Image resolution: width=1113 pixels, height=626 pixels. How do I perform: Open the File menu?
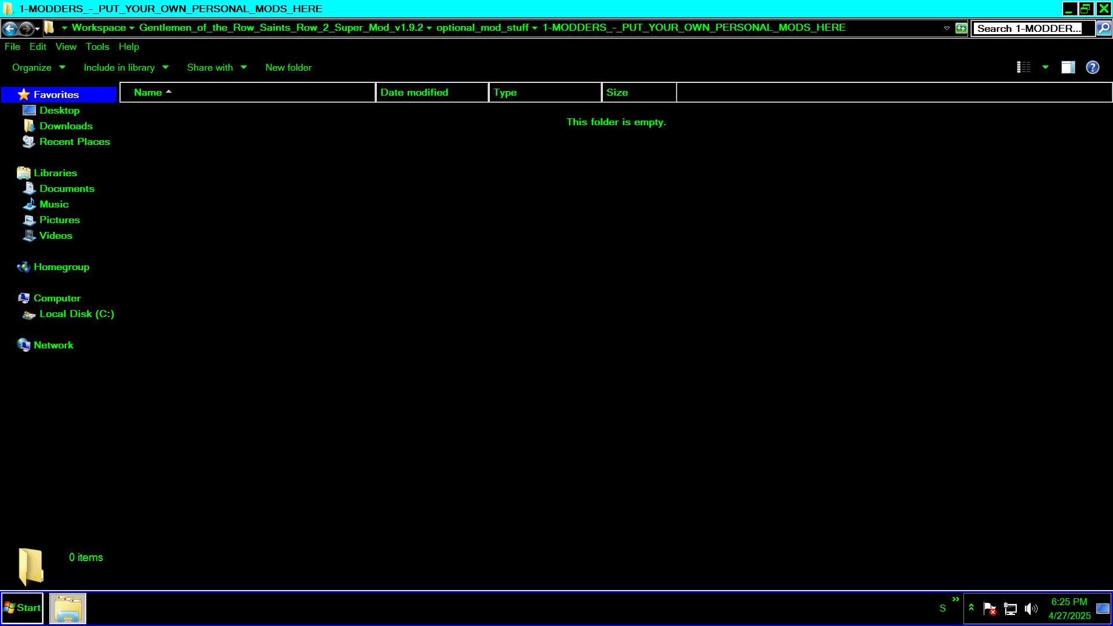coord(12,46)
